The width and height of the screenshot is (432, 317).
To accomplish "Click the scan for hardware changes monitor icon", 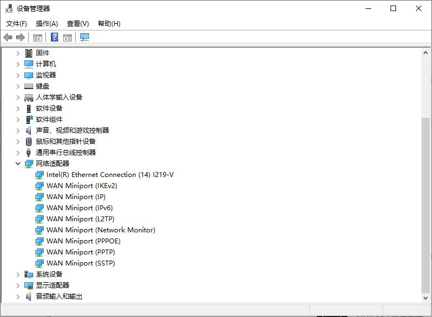I will coord(85,37).
